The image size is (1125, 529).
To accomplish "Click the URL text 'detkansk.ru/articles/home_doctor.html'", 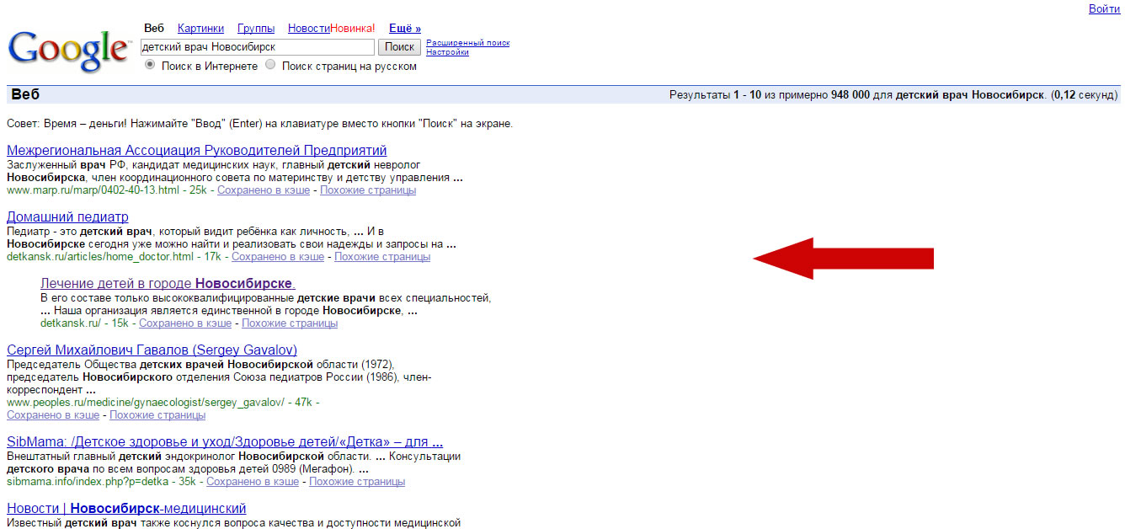I will coord(99,257).
